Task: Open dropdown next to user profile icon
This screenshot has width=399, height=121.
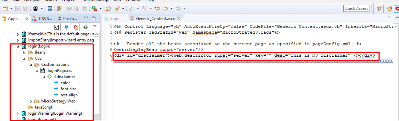Action: (x=42, y=8)
